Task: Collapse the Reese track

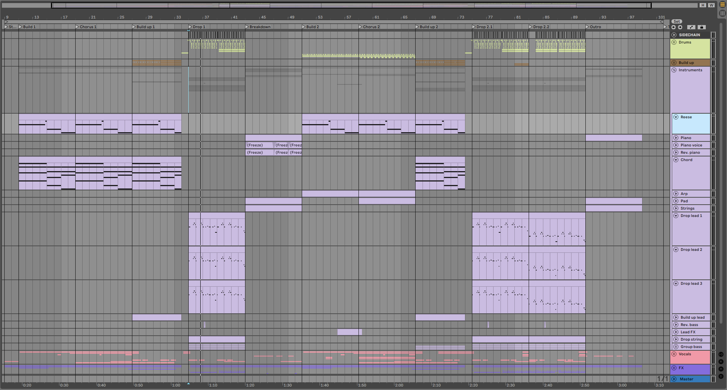Action: tap(676, 117)
